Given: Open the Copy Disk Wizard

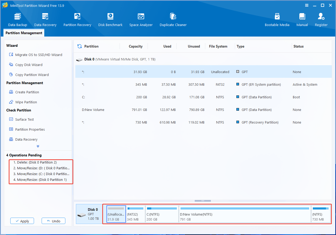Looking at the screenshot, I should (26, 65).
